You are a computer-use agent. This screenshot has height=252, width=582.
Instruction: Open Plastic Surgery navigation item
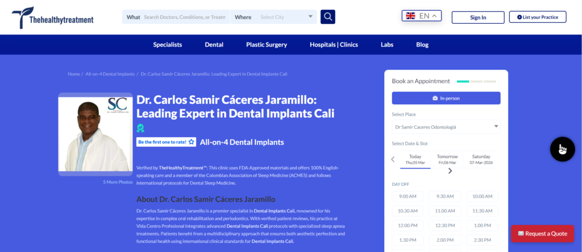coord(267,45)
